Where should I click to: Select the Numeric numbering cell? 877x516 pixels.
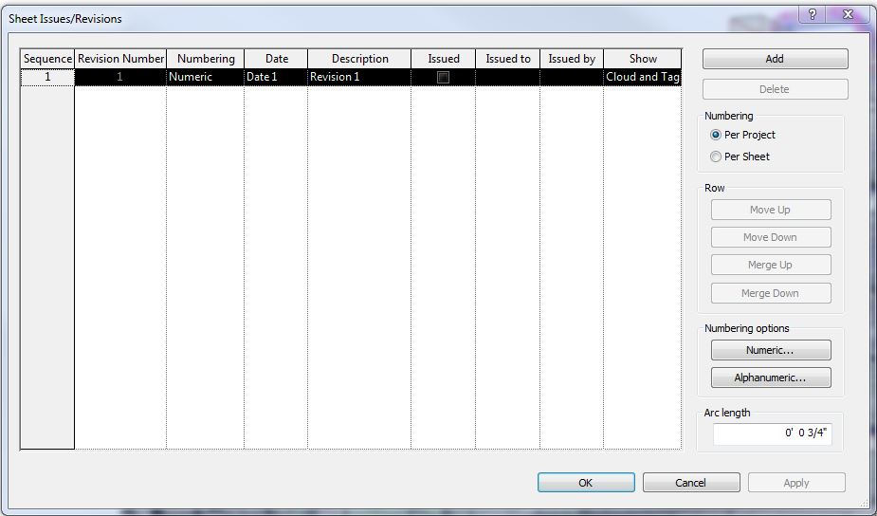click(206, 77)
